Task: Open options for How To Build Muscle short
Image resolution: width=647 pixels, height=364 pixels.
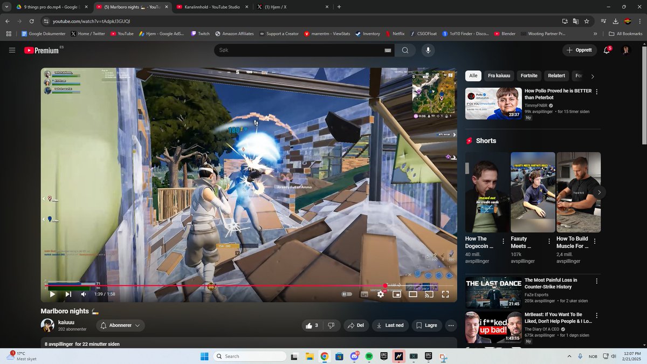Action: [x=595, y=242]
